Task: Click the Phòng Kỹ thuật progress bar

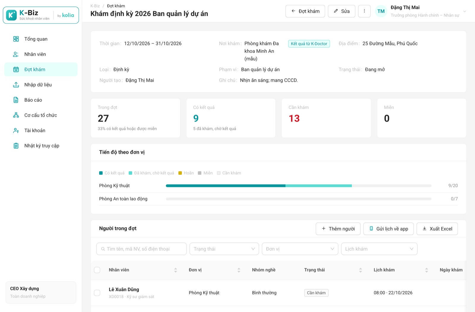Action: coord(298,186)
